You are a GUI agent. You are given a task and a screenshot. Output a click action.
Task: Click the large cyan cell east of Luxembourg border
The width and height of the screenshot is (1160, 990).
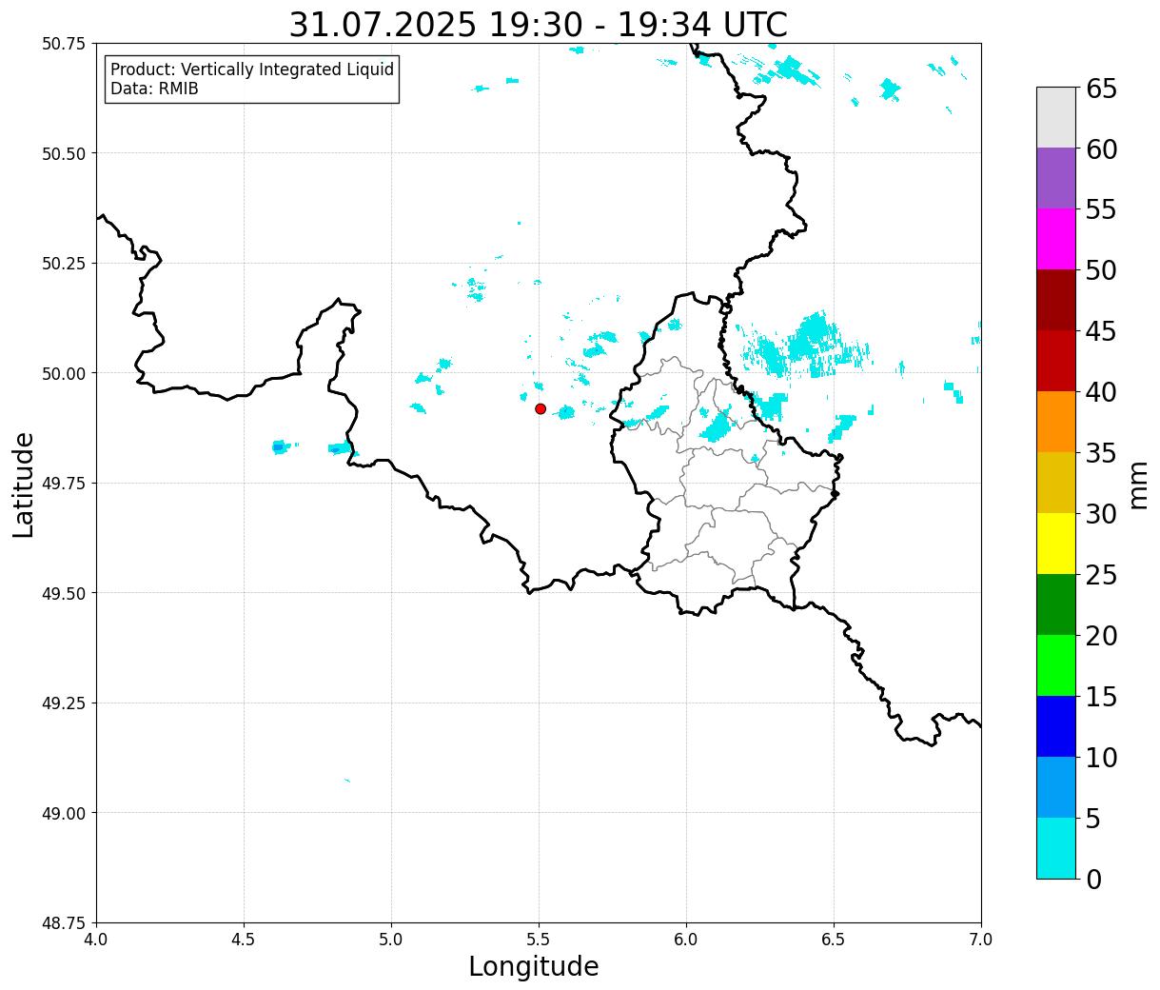(806, 345)
